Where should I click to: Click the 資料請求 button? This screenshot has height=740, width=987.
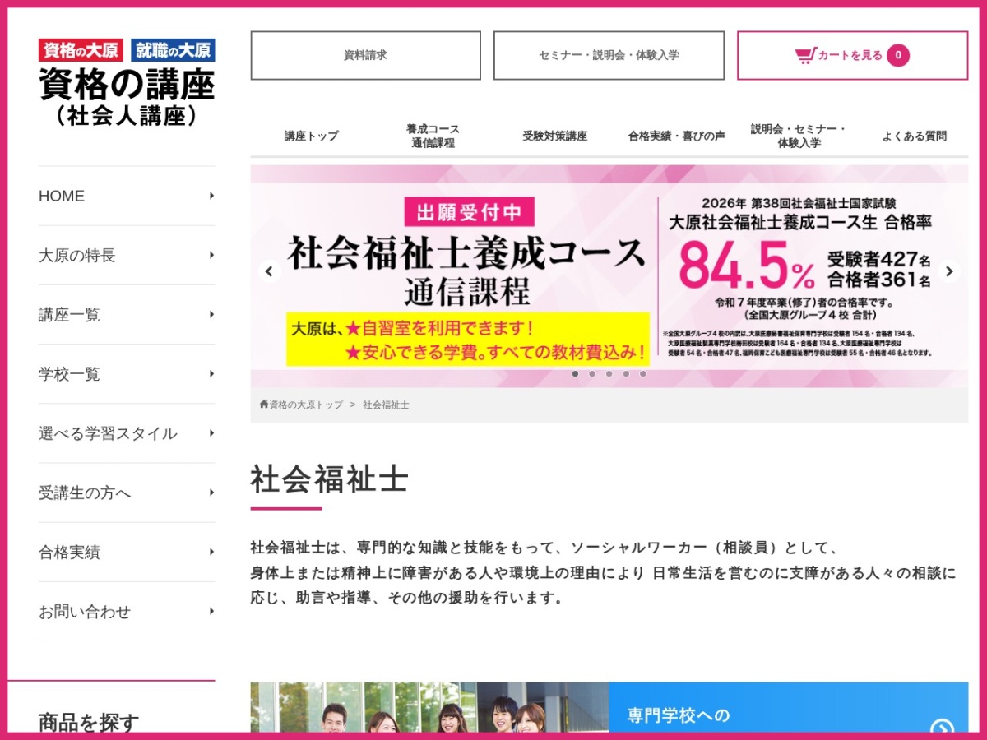(365, 55)
